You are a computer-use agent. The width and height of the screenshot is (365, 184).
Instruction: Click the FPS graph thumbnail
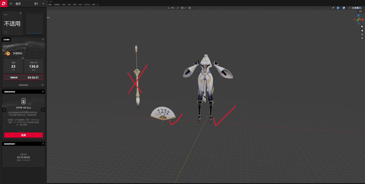tap(34, 23)
